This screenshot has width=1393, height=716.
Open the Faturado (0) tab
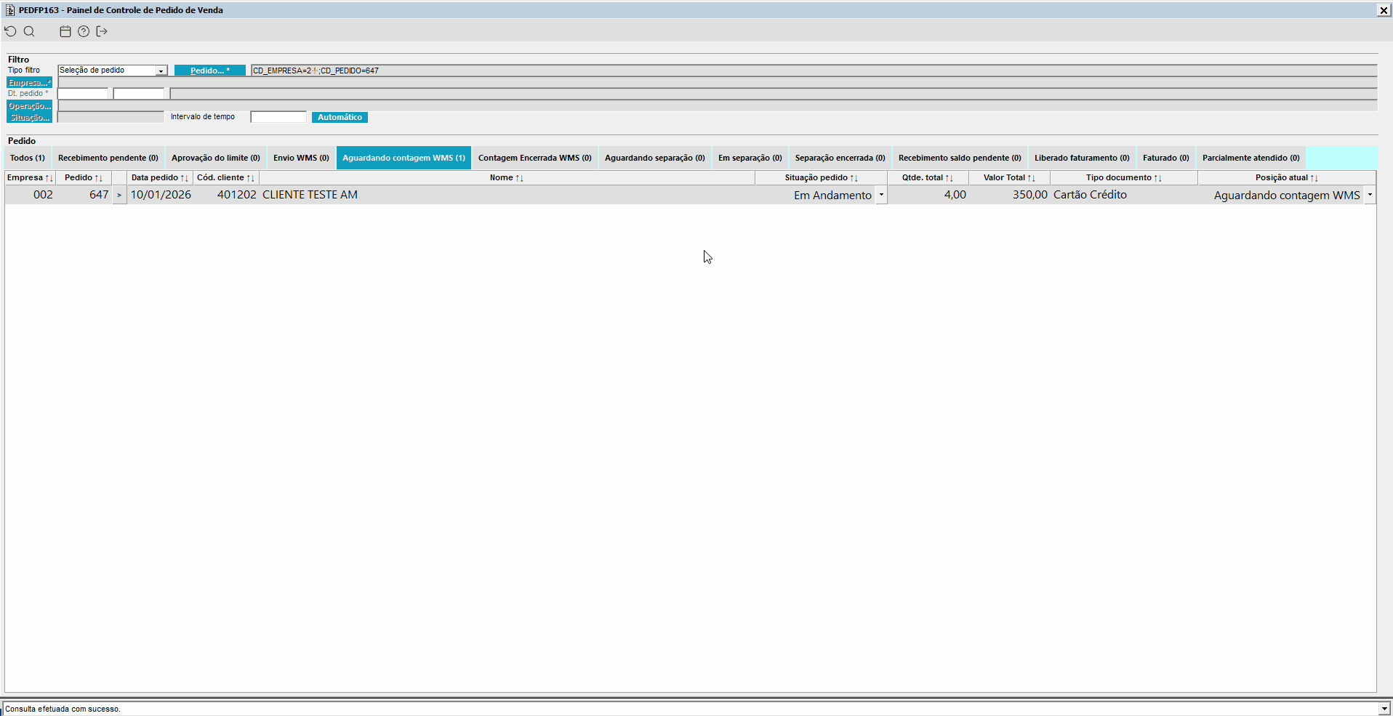coord(1166,158)
